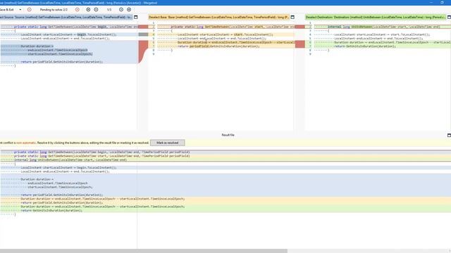Go to previous pending conflict icon
The height and width of the screenshot is (253, 451).
30,9
